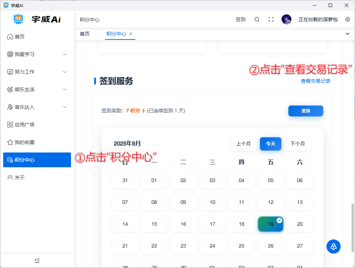Click the vertical scrollbar thumb

(x=353, y=227)
